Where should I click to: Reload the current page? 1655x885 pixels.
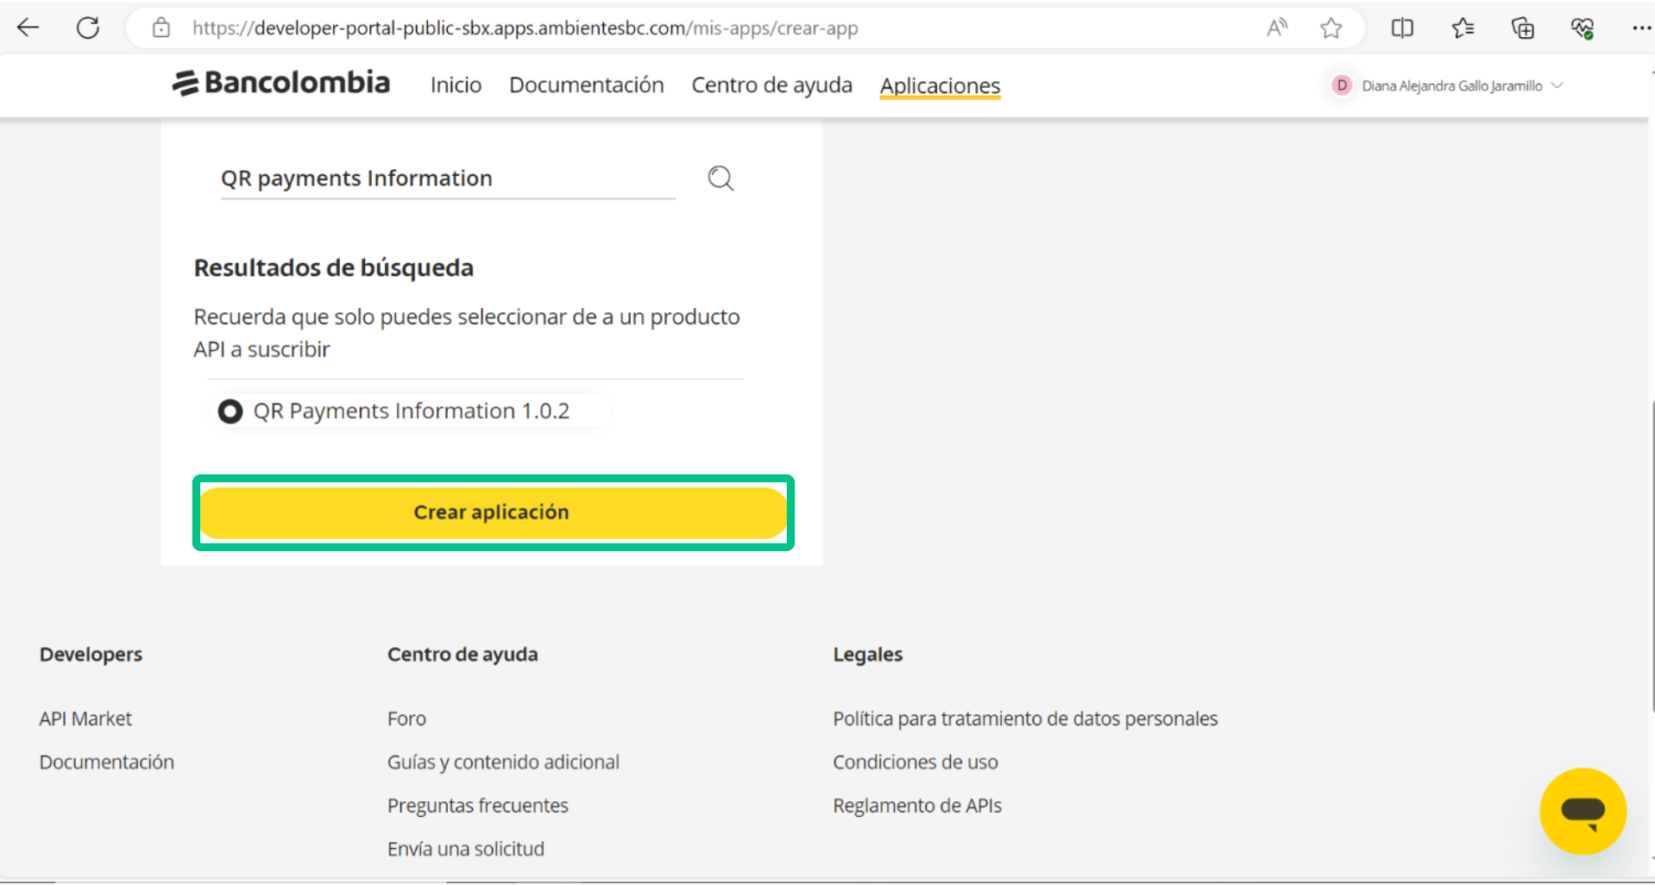88,28
